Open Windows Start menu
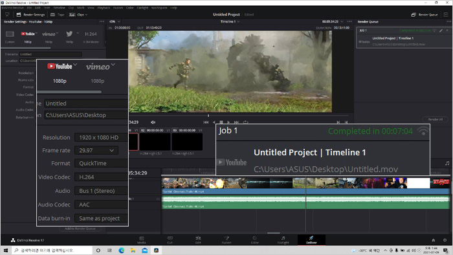 pyautogui.click(x=5, y=250)
